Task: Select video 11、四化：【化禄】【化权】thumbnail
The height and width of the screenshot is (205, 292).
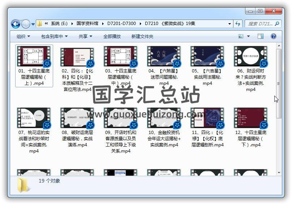Action: [x=207, y=118]
